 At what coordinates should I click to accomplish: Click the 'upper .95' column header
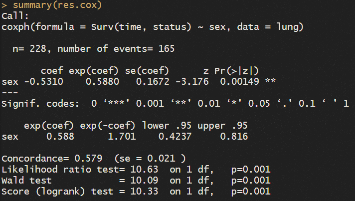[x=222, y=126]
